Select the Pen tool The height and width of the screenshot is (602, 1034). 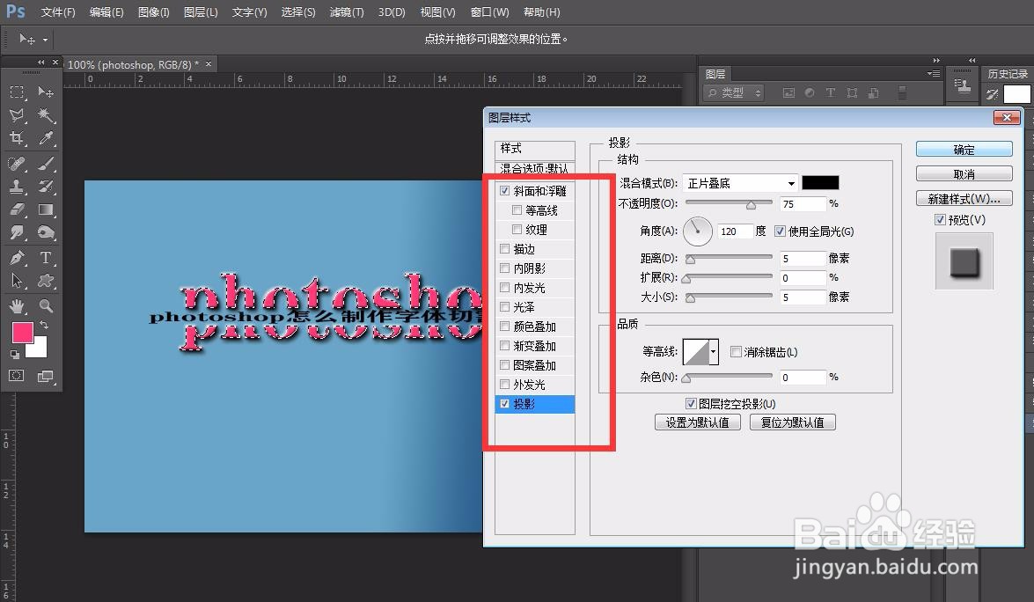(17, 257)
